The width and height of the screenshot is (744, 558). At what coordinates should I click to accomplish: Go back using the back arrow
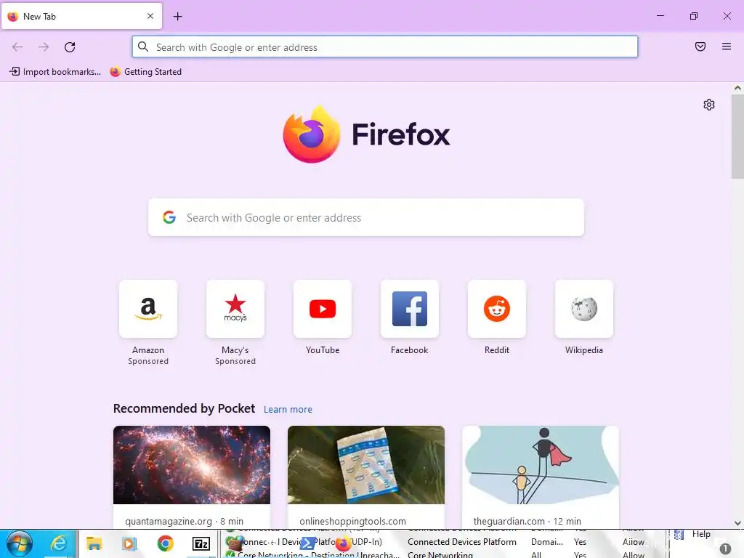pos(17,47)
